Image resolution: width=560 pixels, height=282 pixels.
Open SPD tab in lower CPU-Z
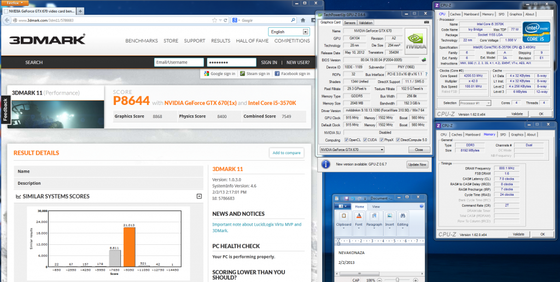[x=503, y=134]
